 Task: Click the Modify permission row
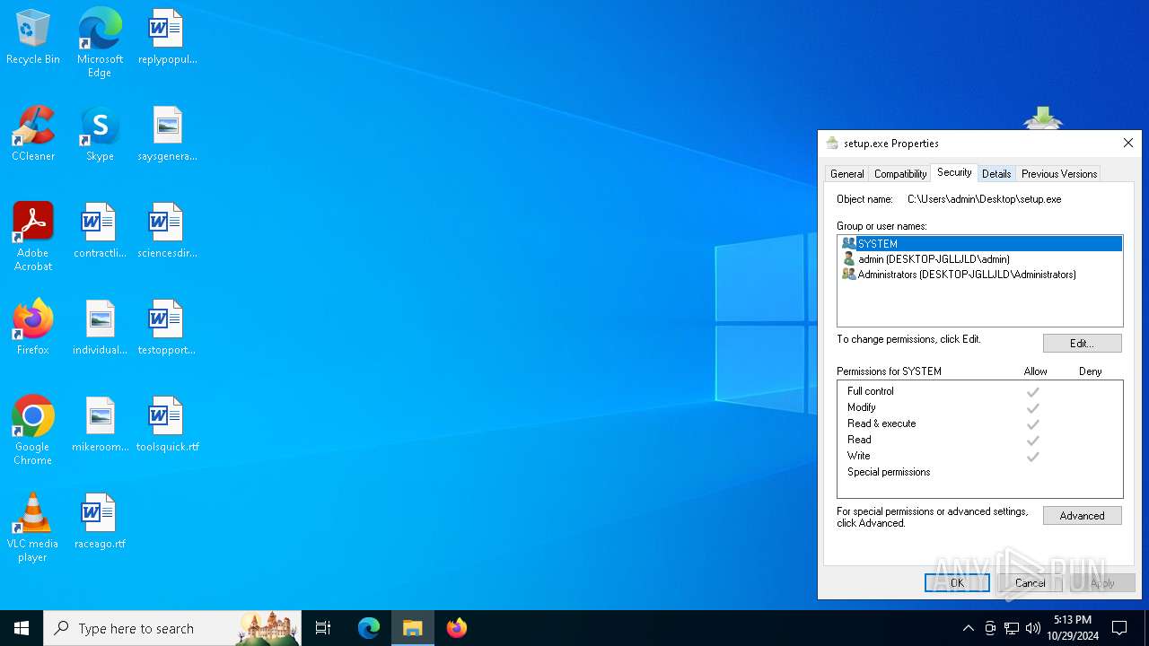(979, 407)
